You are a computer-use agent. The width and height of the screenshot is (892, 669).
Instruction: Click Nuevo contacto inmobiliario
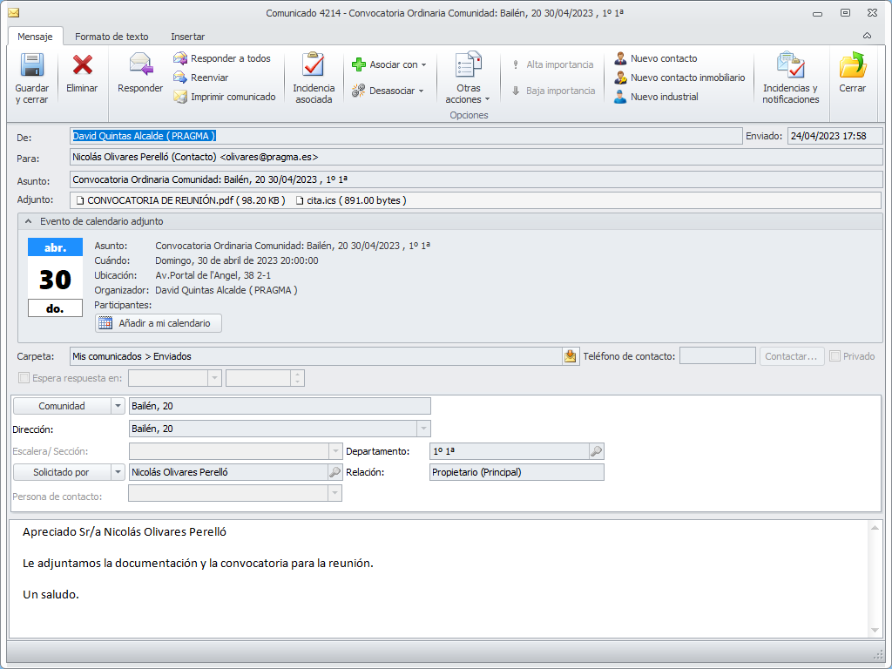click(x=679, y=78)
